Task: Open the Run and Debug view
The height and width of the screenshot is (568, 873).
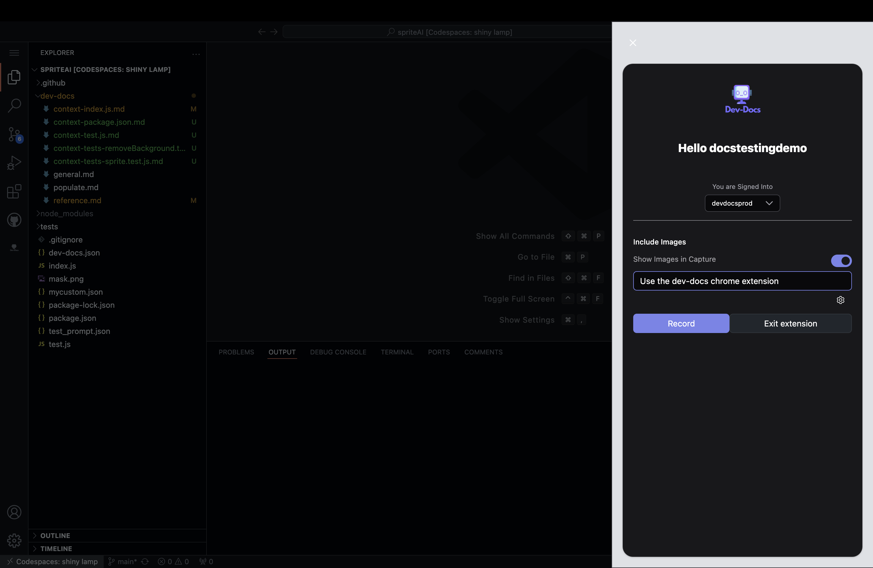Action: point(14,163)
